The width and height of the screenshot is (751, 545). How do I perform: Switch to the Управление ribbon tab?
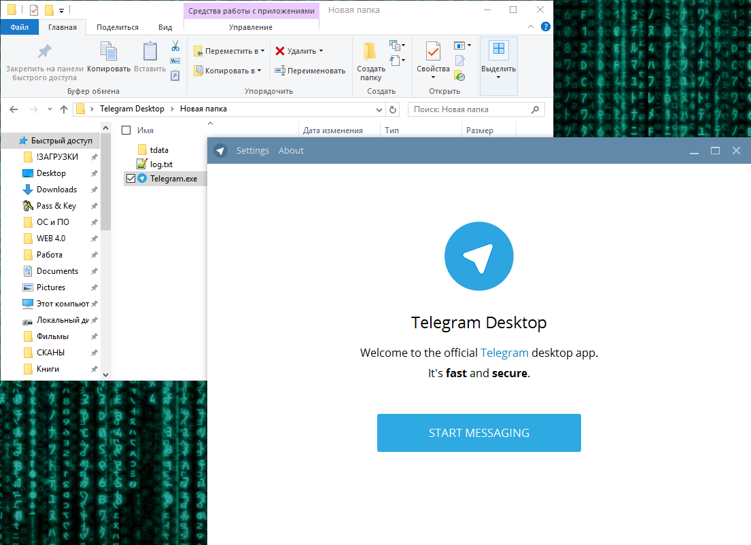click(x=251, y=27)
